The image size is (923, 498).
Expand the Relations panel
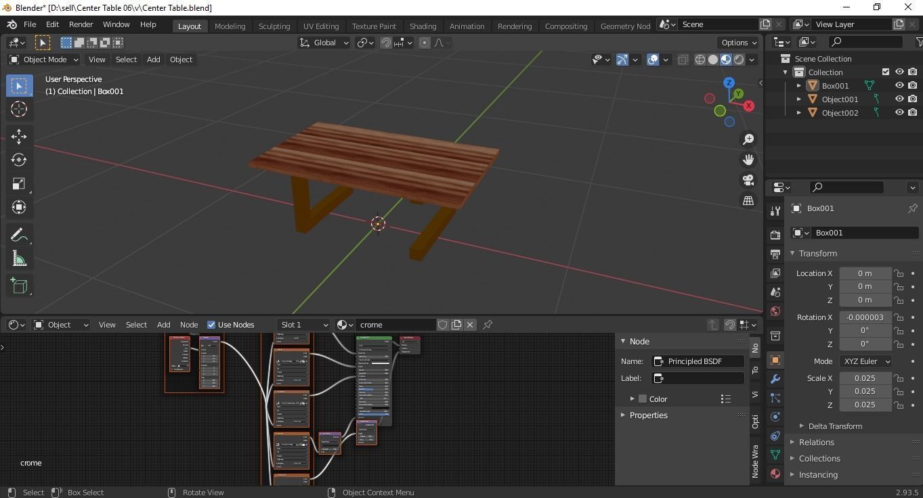(x=816, y=443)
